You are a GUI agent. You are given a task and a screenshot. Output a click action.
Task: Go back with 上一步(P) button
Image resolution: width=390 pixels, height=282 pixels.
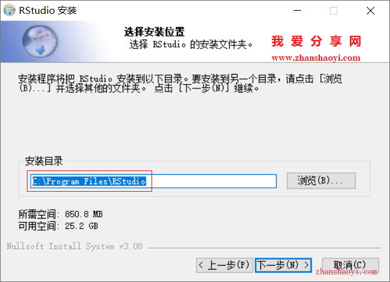click(x=225, y=265)
